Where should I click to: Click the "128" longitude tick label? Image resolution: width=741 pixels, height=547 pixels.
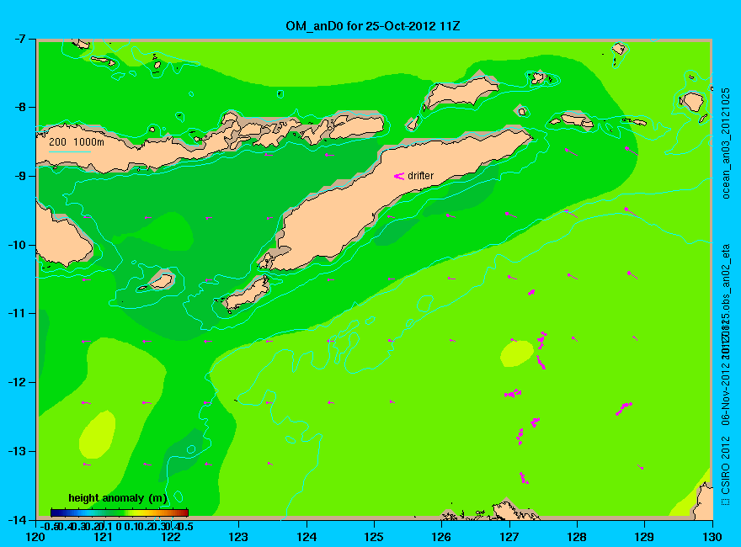pyautogui.click(x=577, y=537)
